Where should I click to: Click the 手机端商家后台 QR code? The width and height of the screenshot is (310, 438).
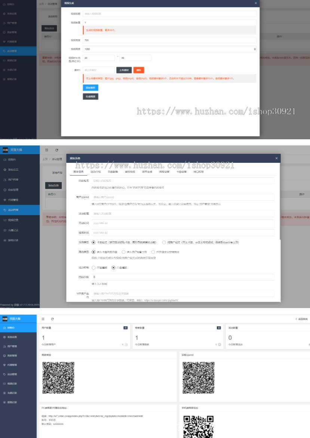coord(198,427)
